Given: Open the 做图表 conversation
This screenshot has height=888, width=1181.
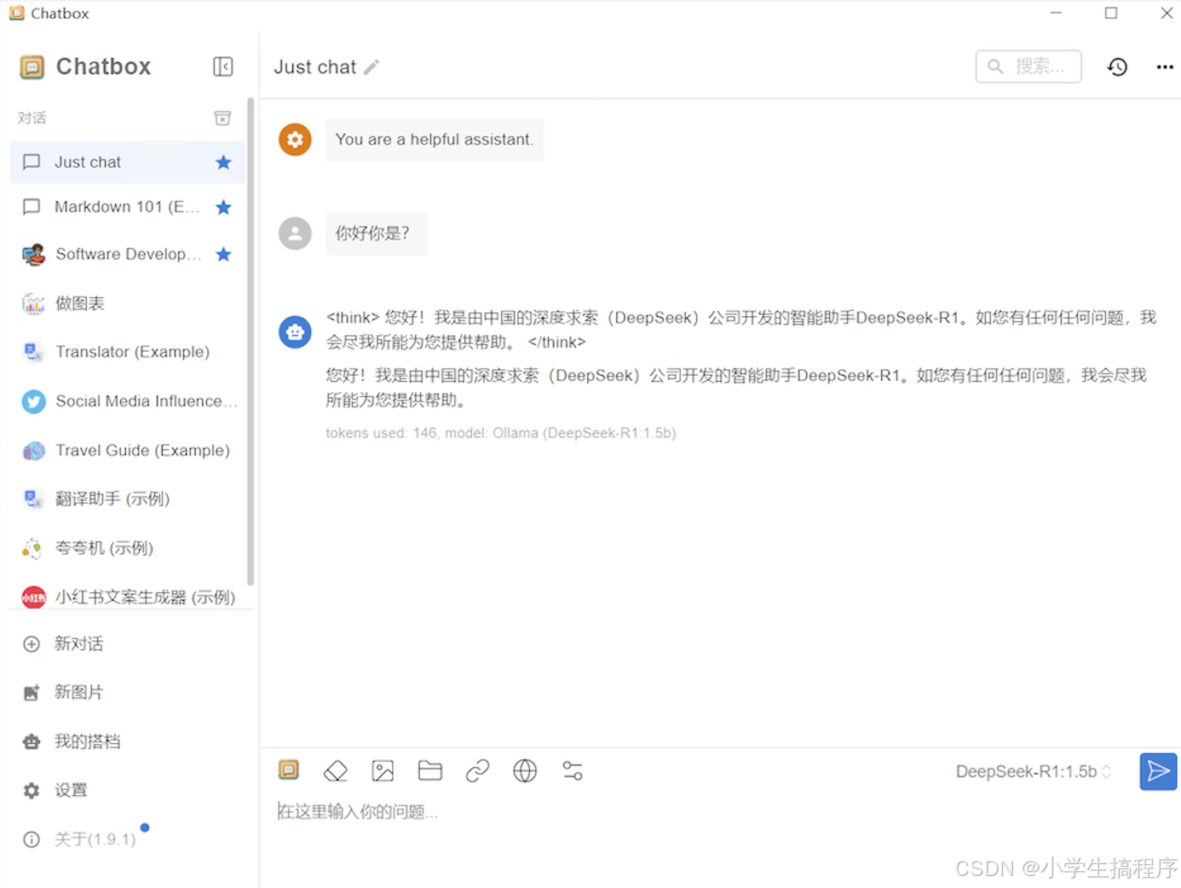Looking at the screenshot, I should [x=127, y=303].
